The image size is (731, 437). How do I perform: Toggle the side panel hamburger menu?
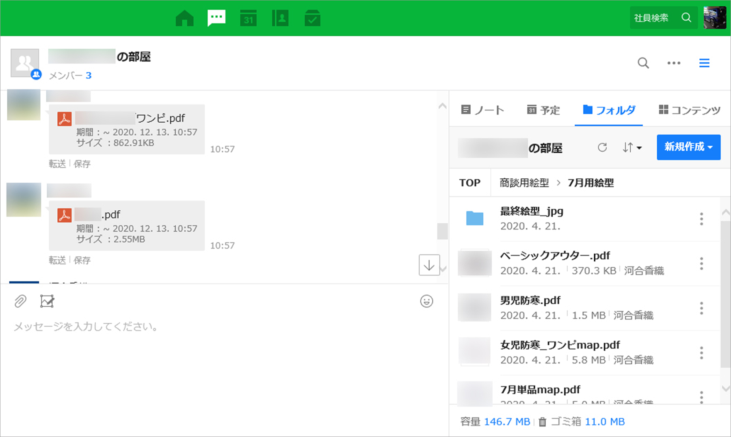[x=704, y=63]
